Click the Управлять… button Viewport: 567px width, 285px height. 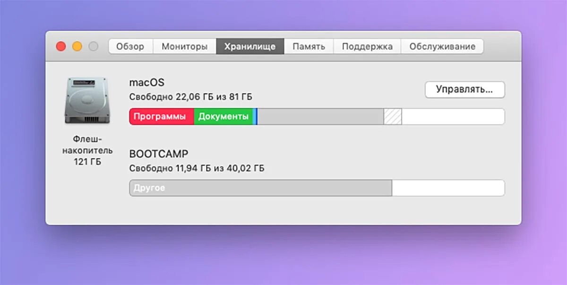tap(465, 90)
